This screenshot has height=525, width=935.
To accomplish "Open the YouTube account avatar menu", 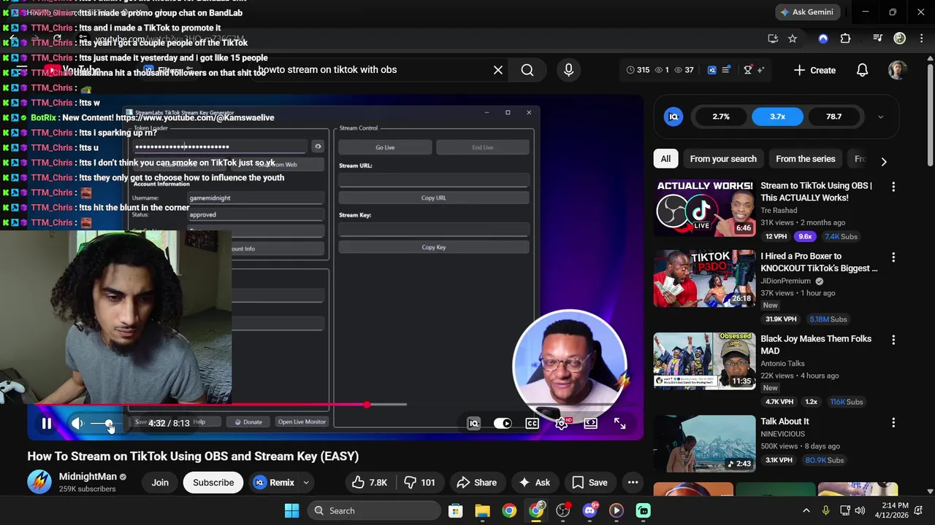I will click(x=898, y=70).
